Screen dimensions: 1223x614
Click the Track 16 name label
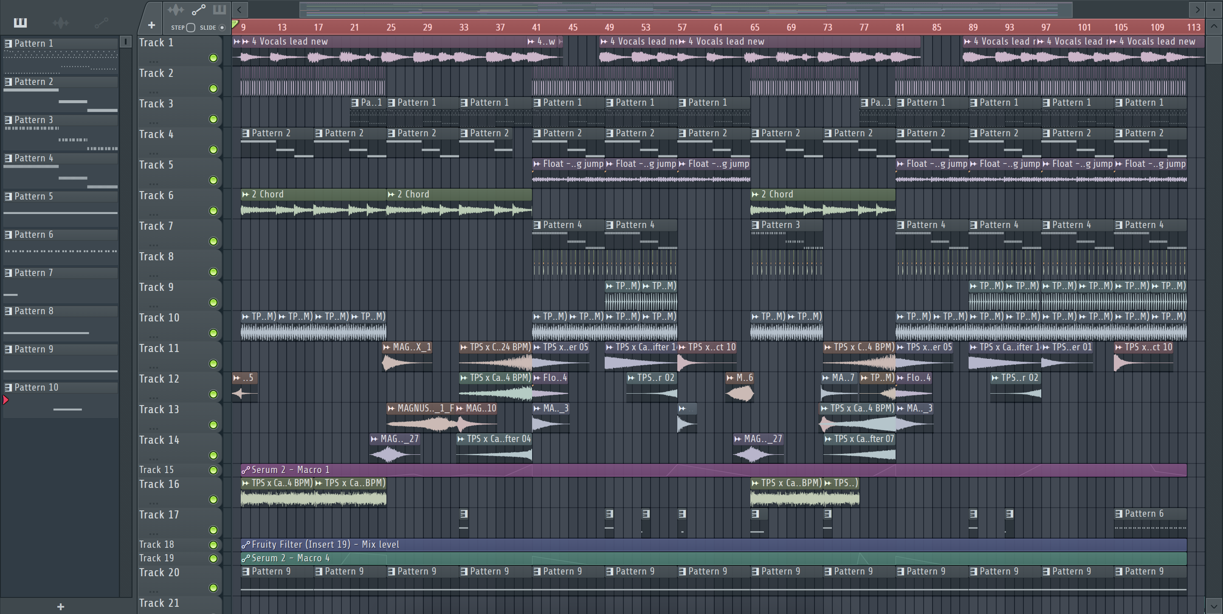coord(159,484)
